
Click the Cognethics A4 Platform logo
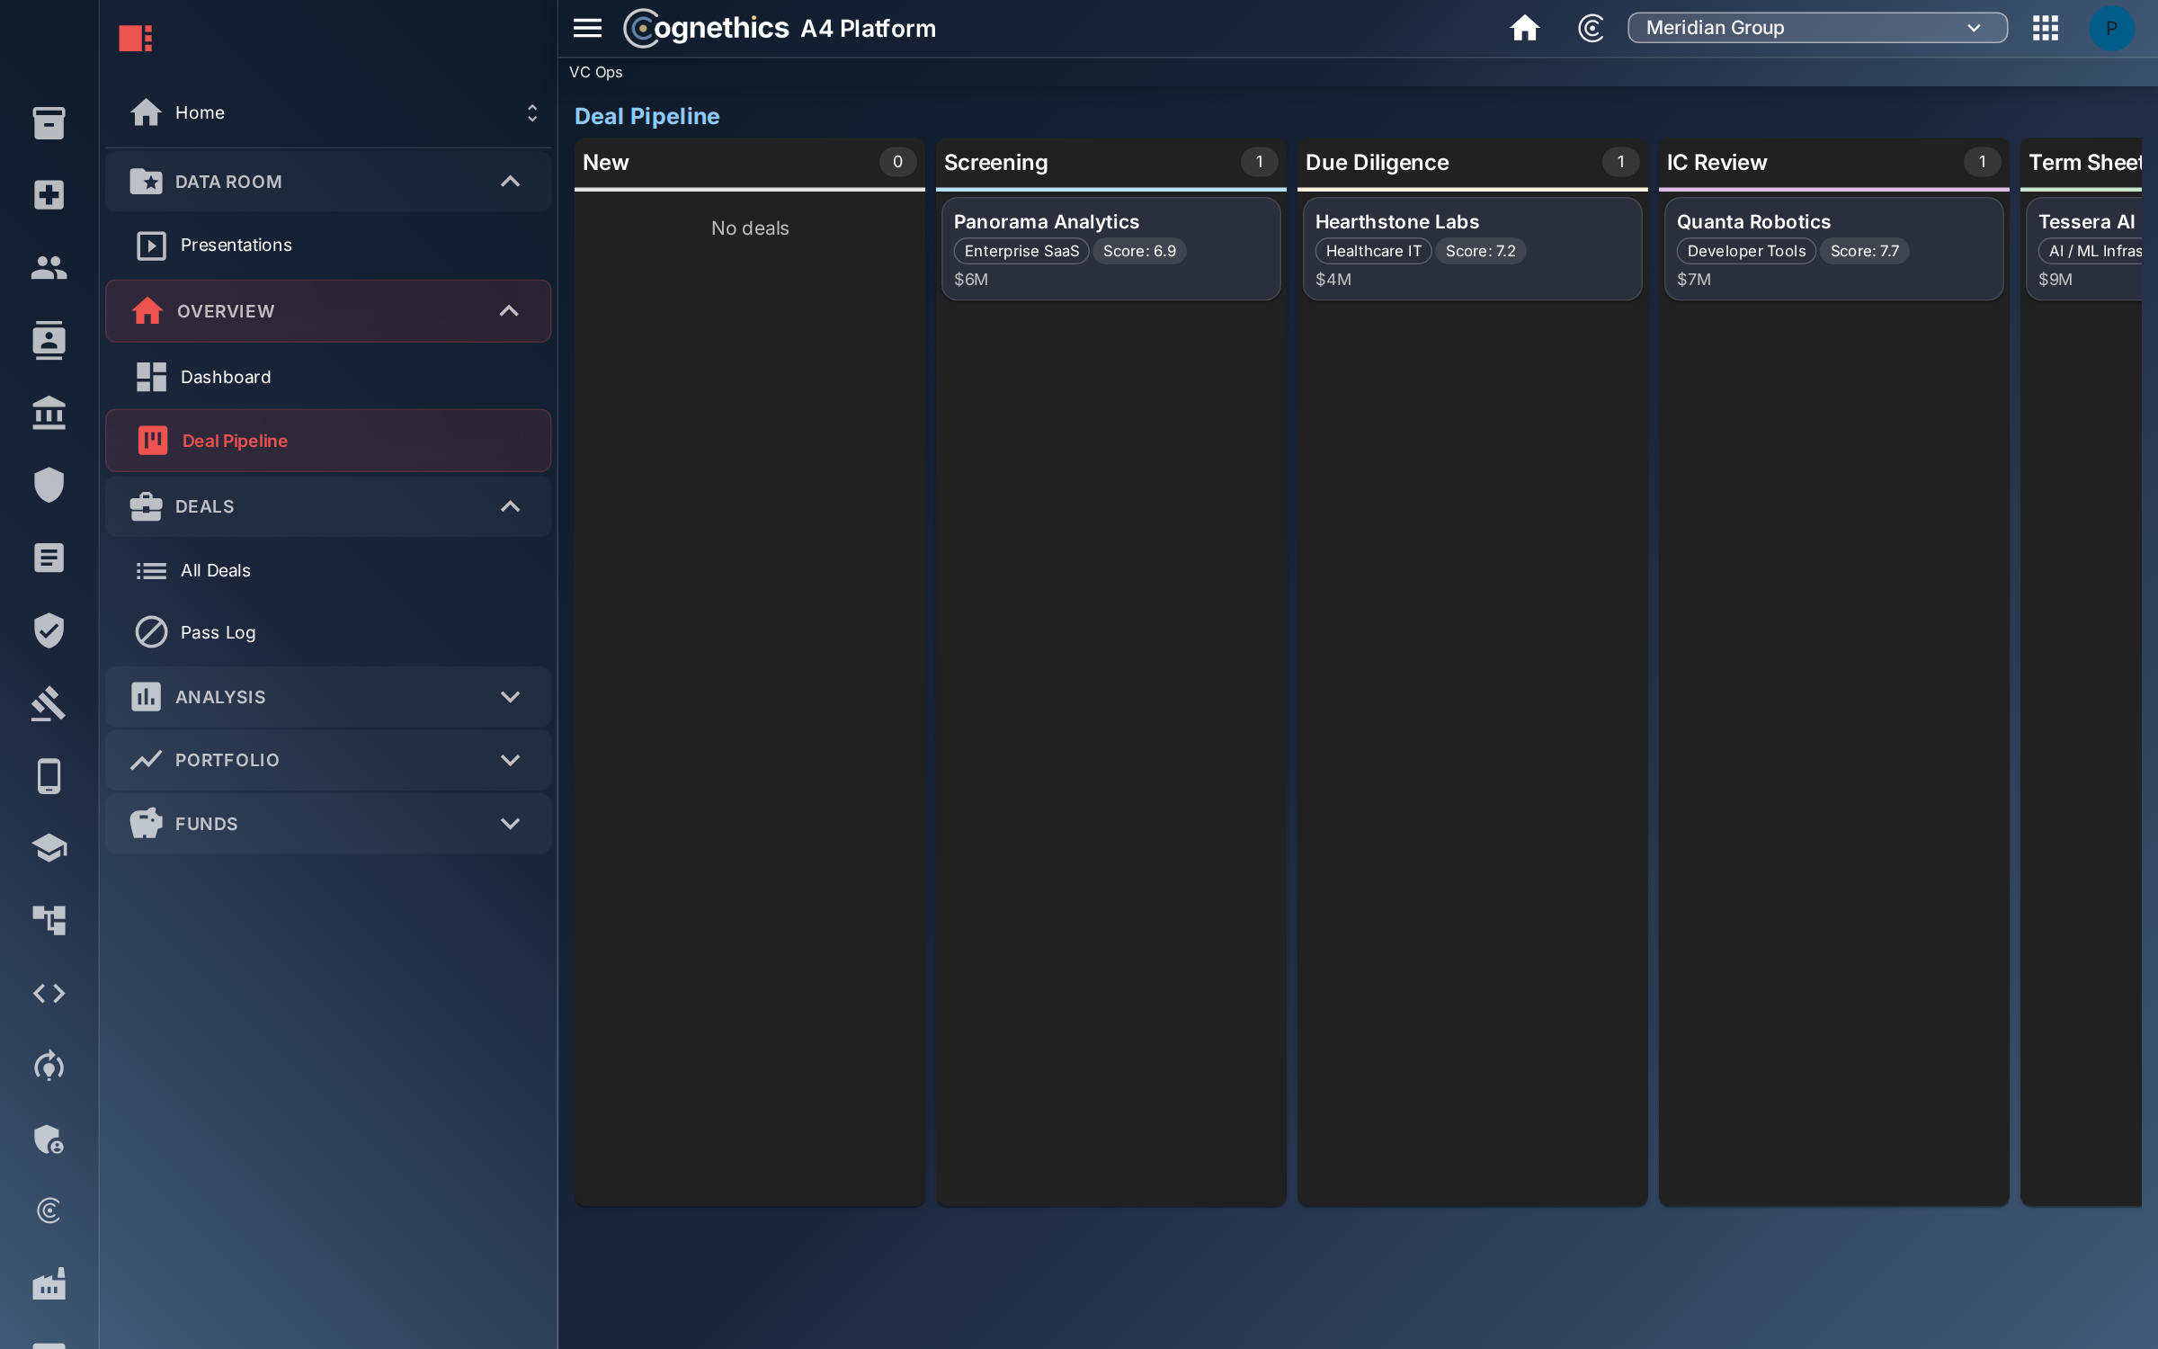(x=780, y=29)
